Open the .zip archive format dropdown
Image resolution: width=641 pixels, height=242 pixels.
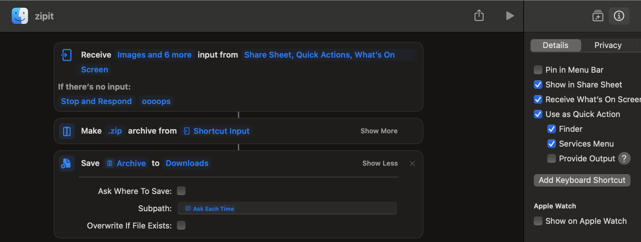coord(115,131)
